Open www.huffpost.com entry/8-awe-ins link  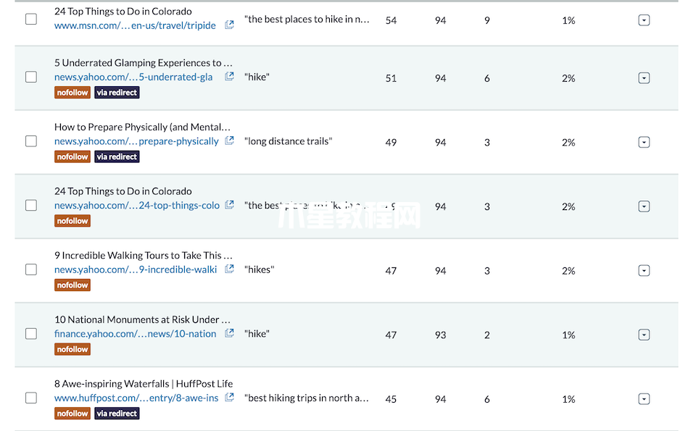pos(136,398)
